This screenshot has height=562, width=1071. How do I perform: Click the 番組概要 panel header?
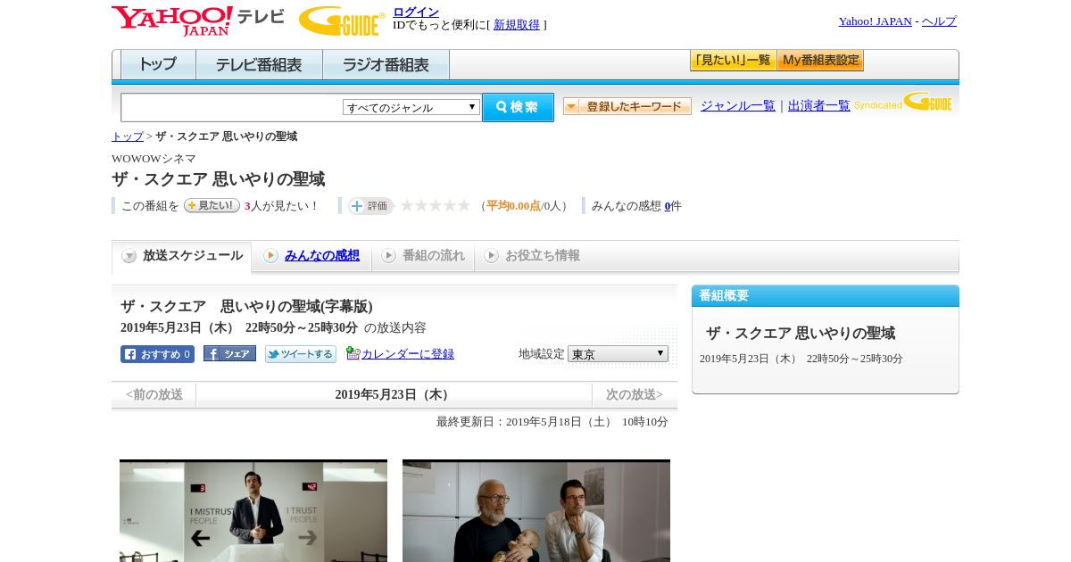click(x=826, y=295)
